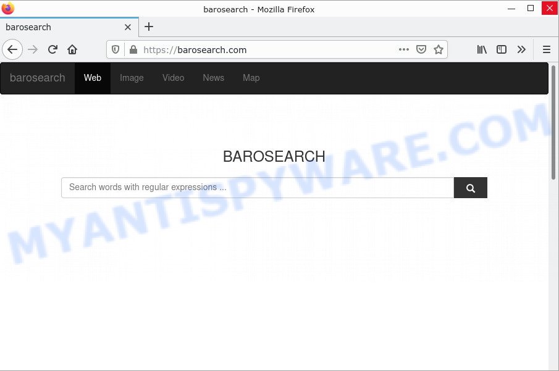The image size is (559, 371).
Task: Maximize the Firefox window
Action: pyautogui.click(x=531, y=9)
